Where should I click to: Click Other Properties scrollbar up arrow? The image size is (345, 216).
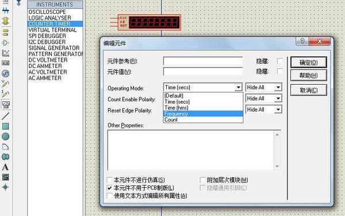click(277, 135)
